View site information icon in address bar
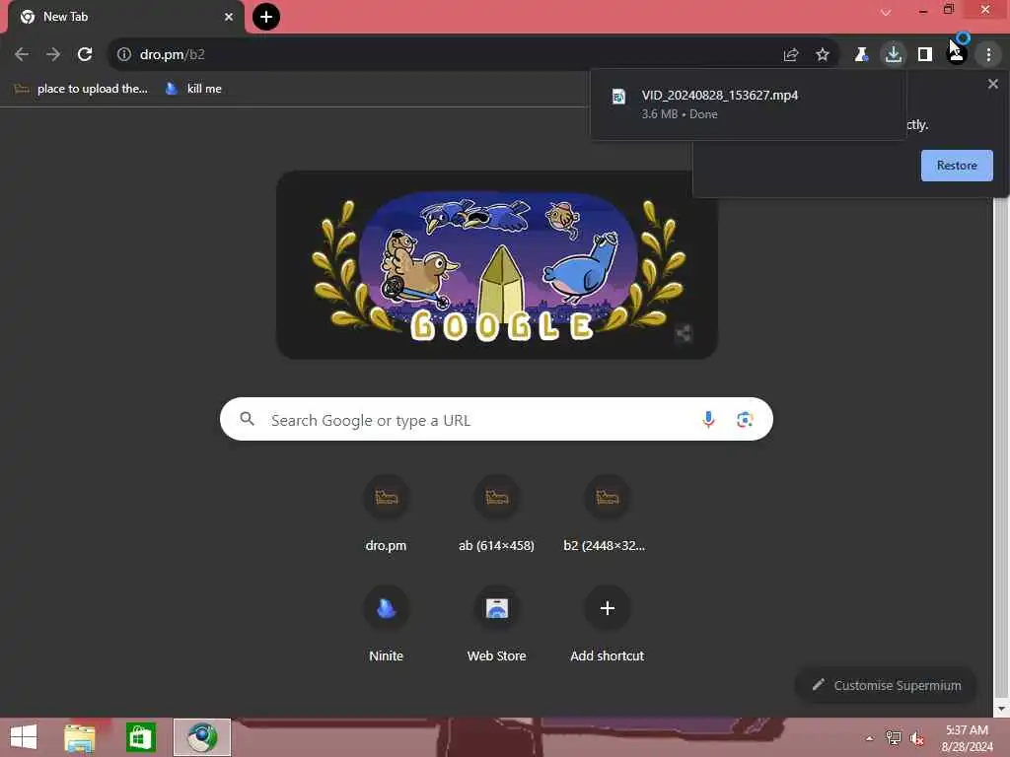This screenshot has height=757, width=1010. 124,55
